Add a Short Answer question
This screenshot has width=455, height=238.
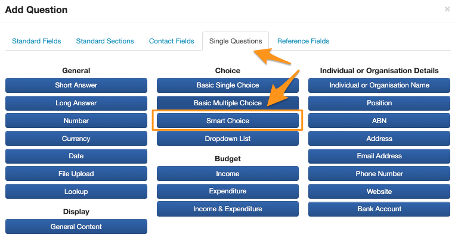[x=76, y=85]
